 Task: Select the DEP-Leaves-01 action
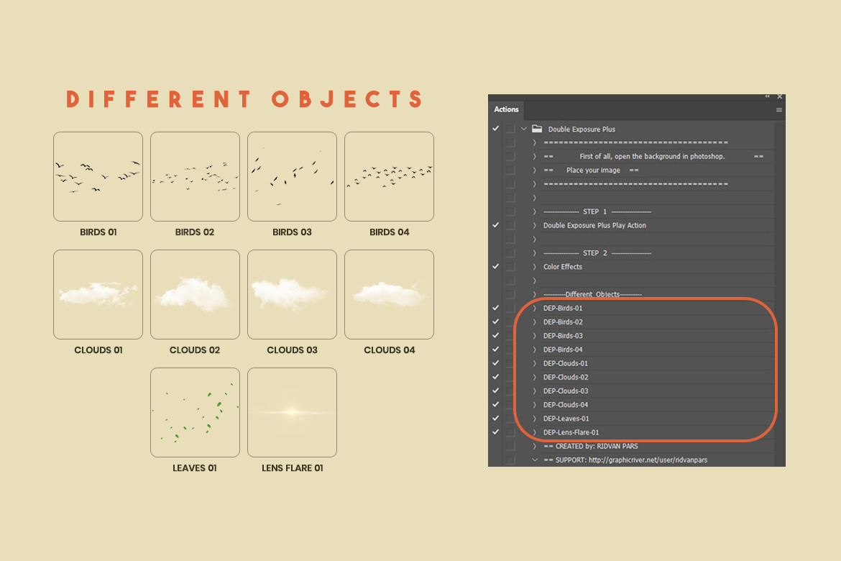click(x=566, y=419)
